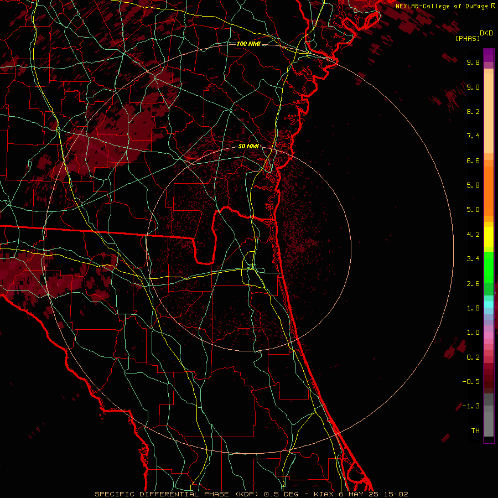Click the 100 NMI range ring label
Image resolution: width=498 pixels, height=498 pixels.
[248, 44]
